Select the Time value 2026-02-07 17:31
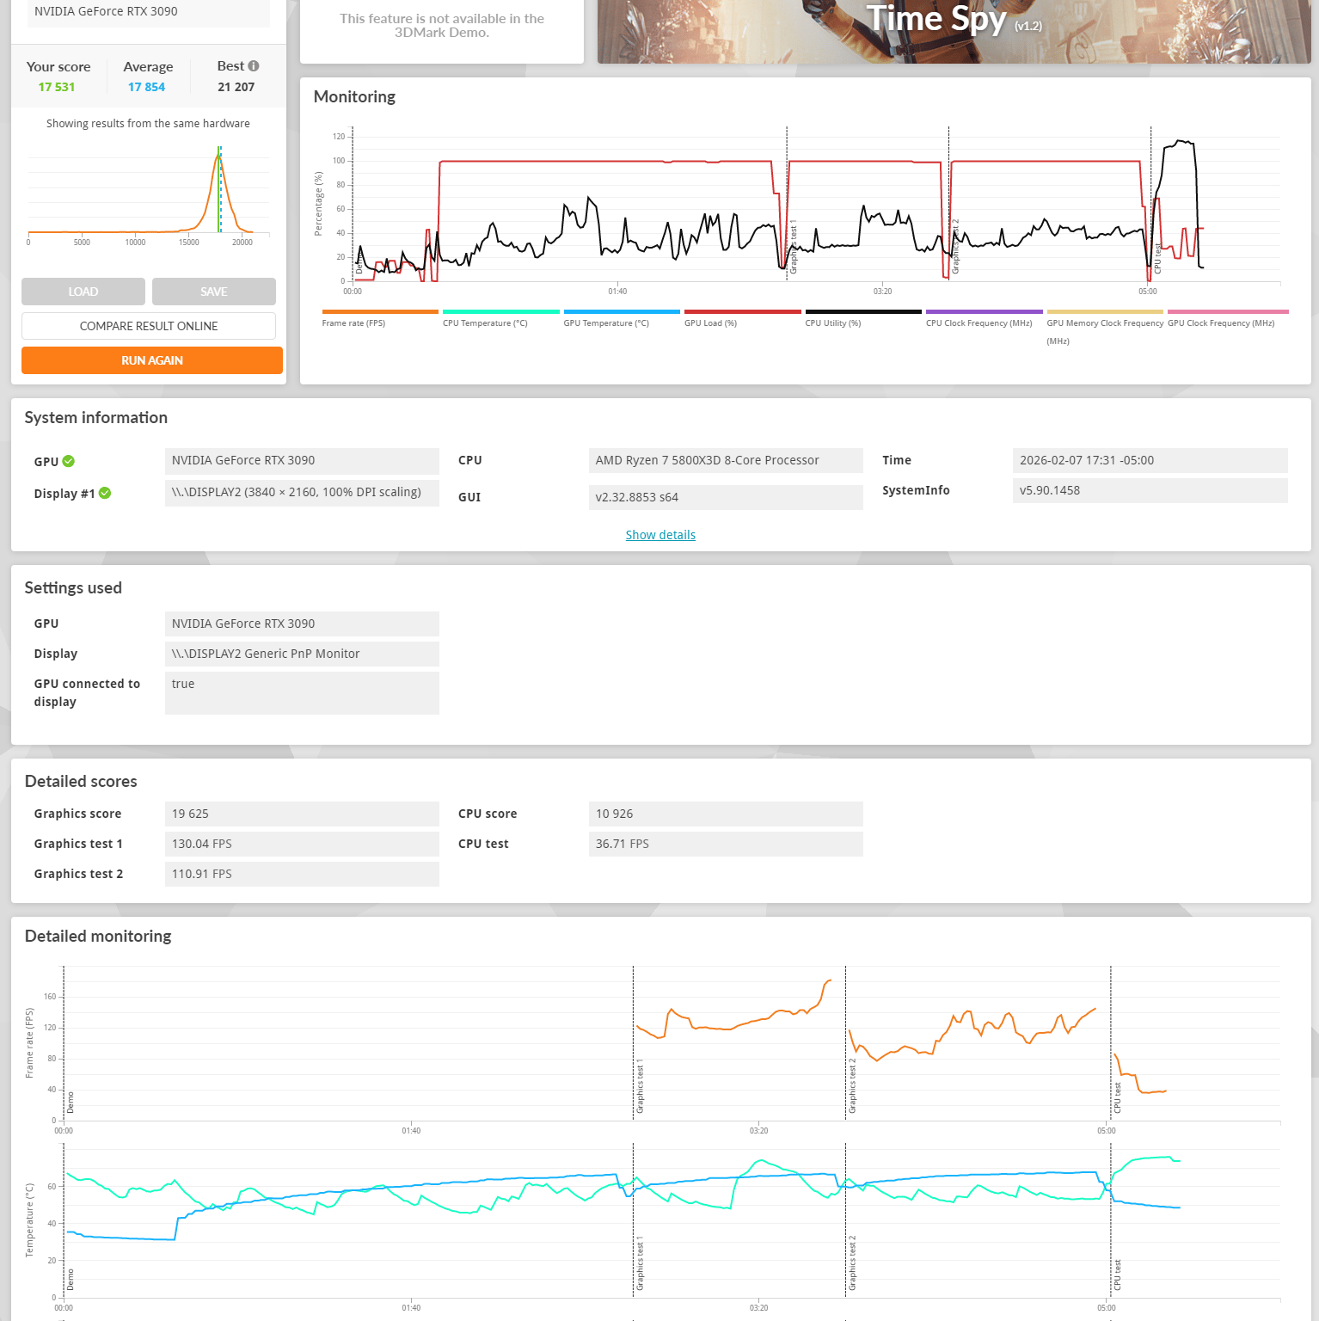 click(x=1150, y=461)
